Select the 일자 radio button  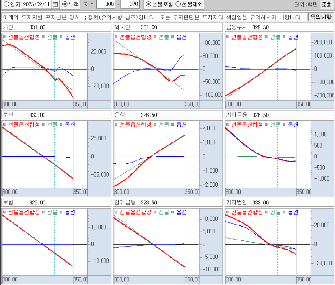[x=6, y=4]
